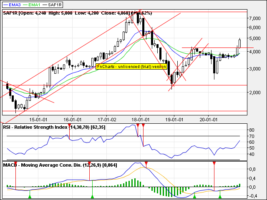Click the 7,000 price axis label
The image size is (267, 200).
(255, 18)
